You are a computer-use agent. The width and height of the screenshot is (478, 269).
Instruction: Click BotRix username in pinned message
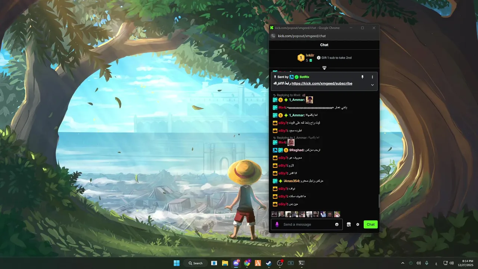(304, 77)
